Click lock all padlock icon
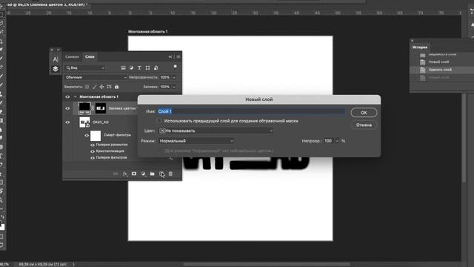 117,87
